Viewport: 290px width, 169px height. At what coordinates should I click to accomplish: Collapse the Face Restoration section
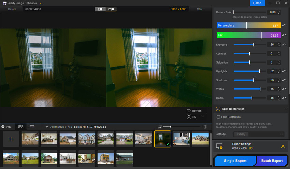(286, 109)
